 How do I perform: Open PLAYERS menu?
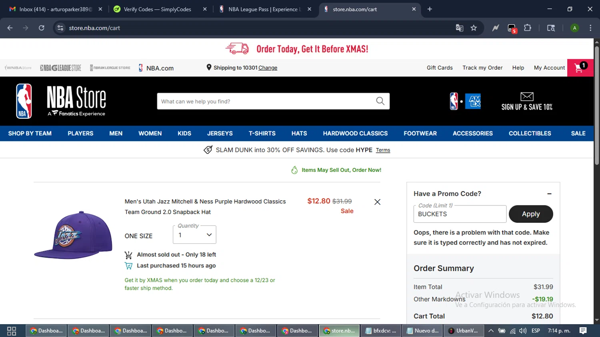click(80, 134)
